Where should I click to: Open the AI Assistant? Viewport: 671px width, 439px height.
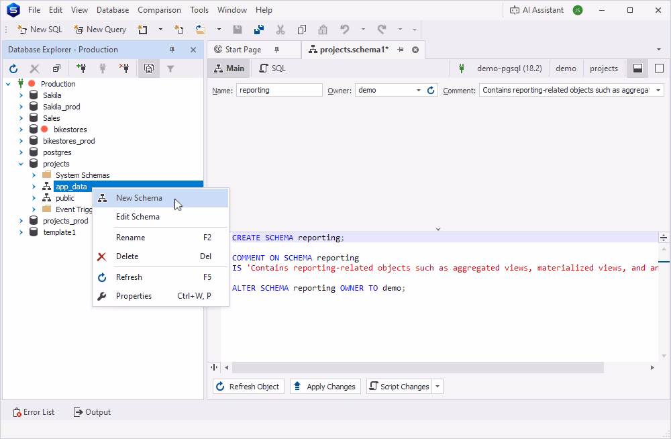coord(537,10)
